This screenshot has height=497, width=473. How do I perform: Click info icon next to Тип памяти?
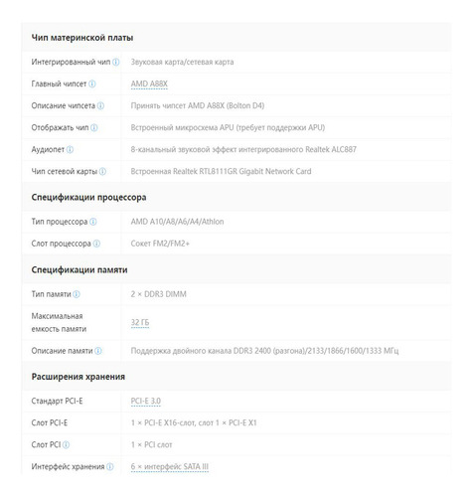77,294
